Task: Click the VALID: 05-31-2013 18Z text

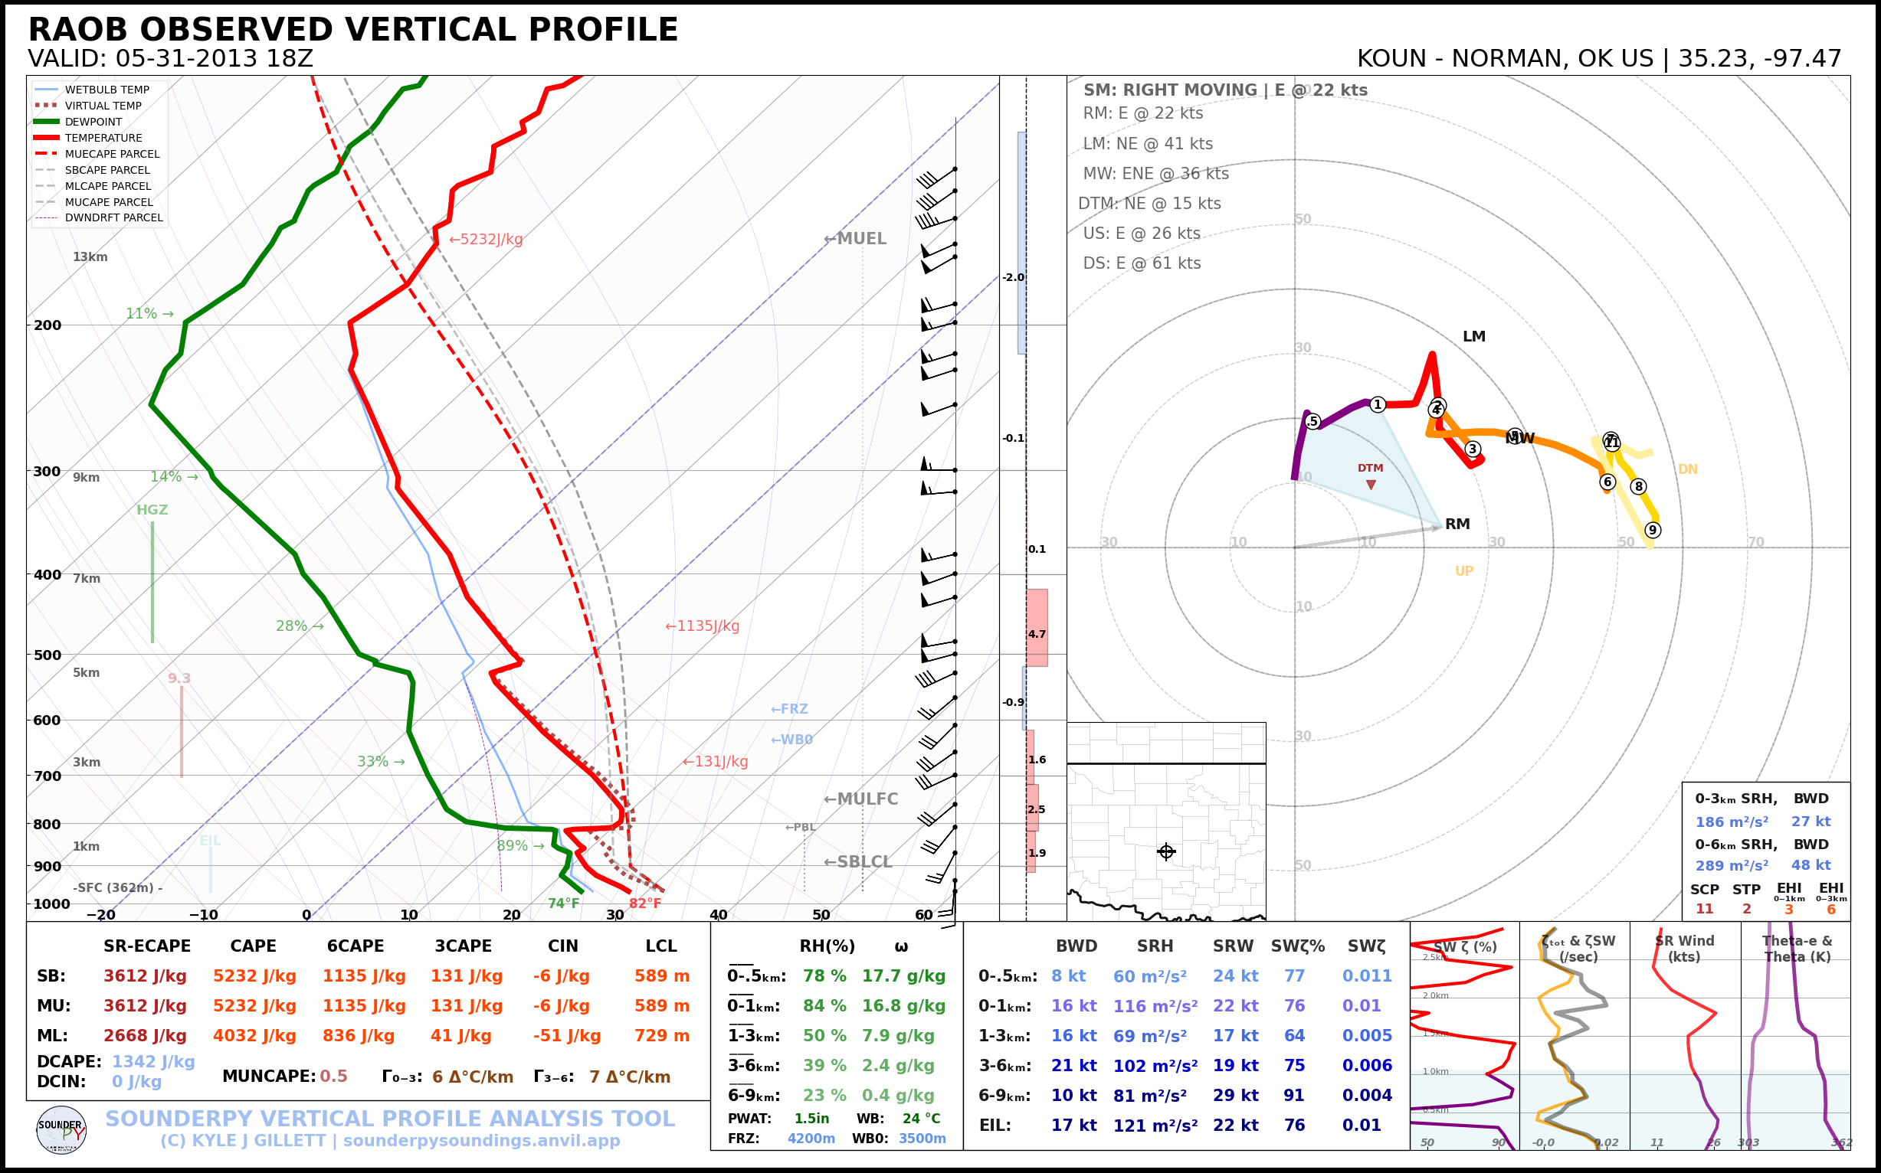Action: coord(170,59)
